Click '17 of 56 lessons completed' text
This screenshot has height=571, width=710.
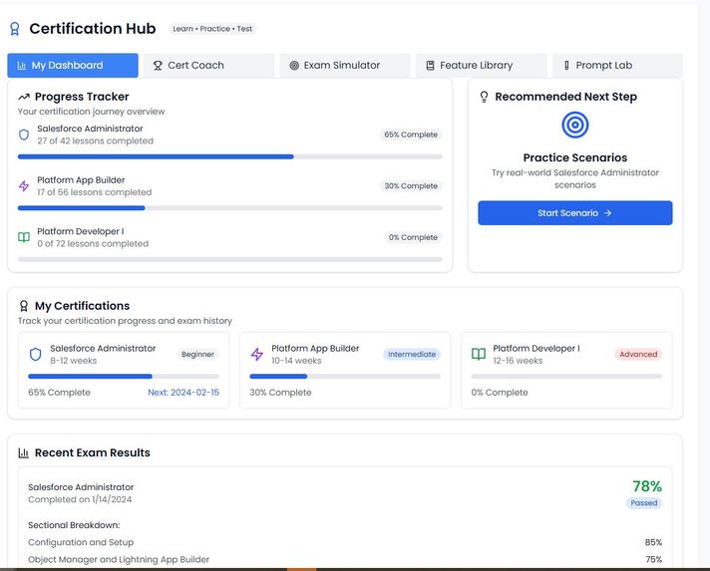(x=94, y=192)
